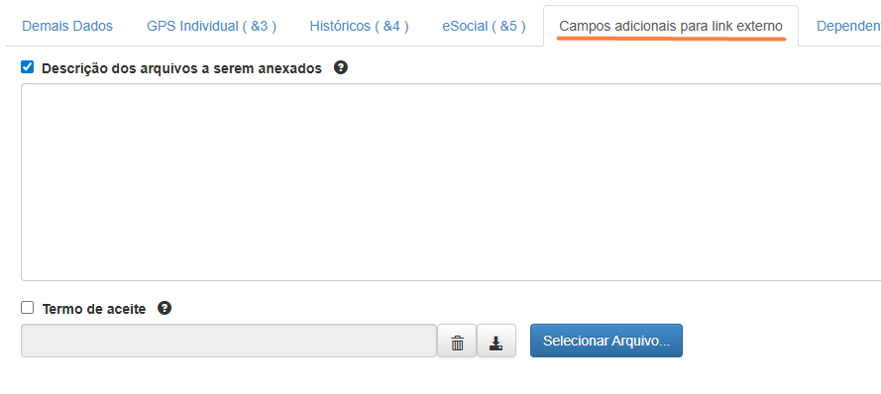Click the Selecionar Arquivo... button
The height and width of the screenshot is (394, 881).
(606, 341)
